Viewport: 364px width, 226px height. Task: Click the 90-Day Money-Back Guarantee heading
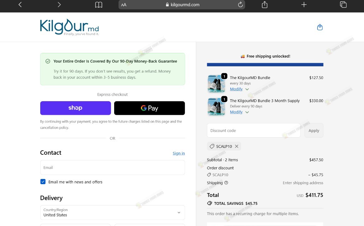point(115,61)
